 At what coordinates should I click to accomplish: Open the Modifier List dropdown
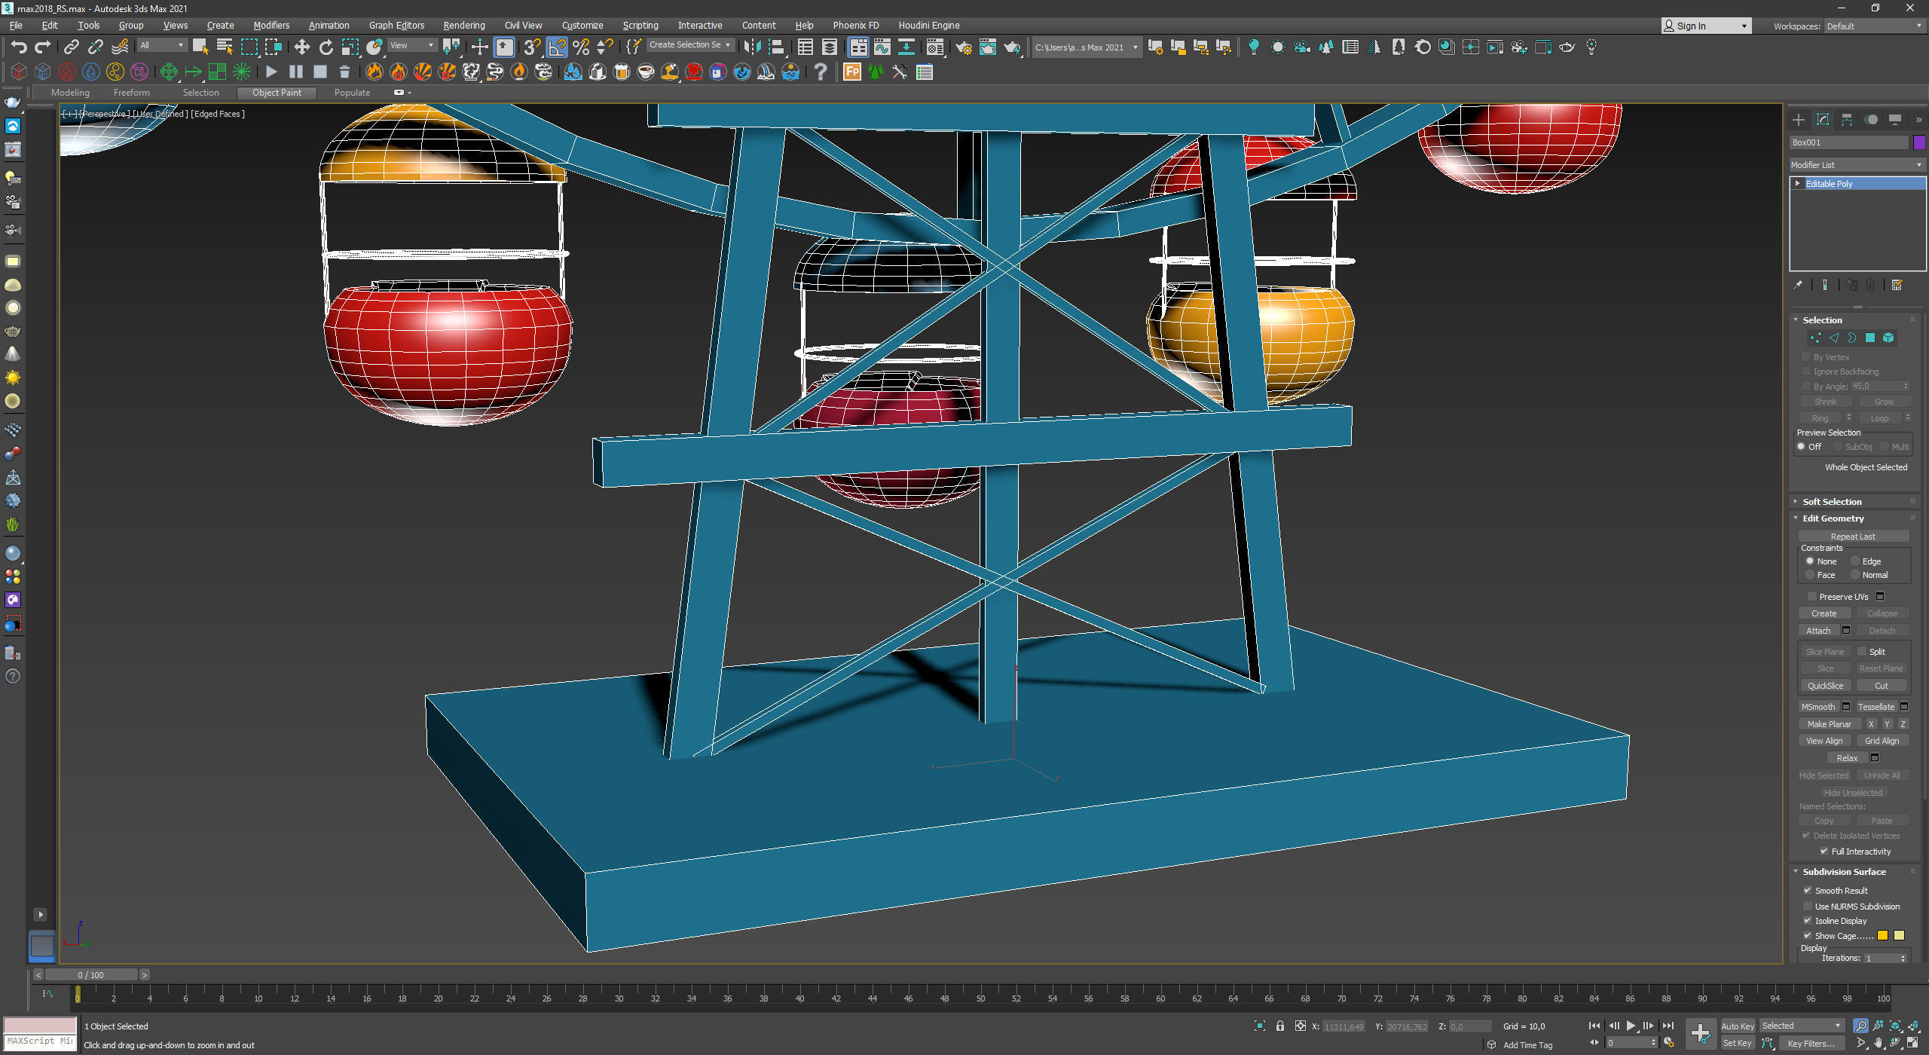(1857, 165)
